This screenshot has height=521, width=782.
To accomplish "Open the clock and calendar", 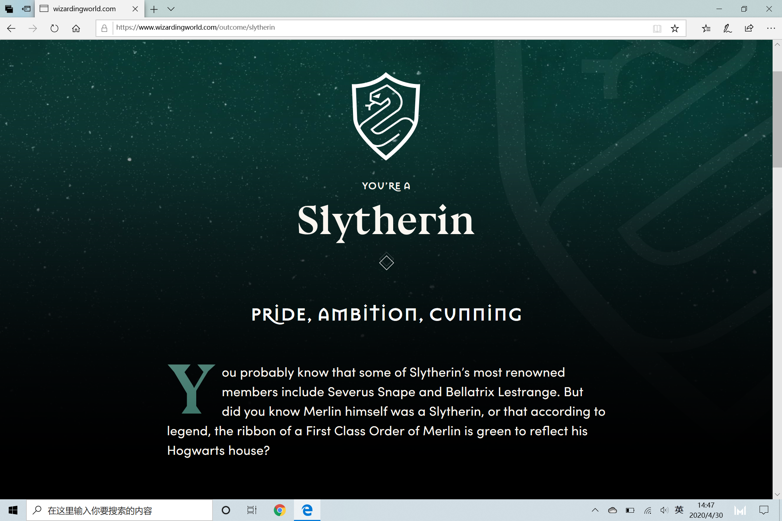I will 706,511.
